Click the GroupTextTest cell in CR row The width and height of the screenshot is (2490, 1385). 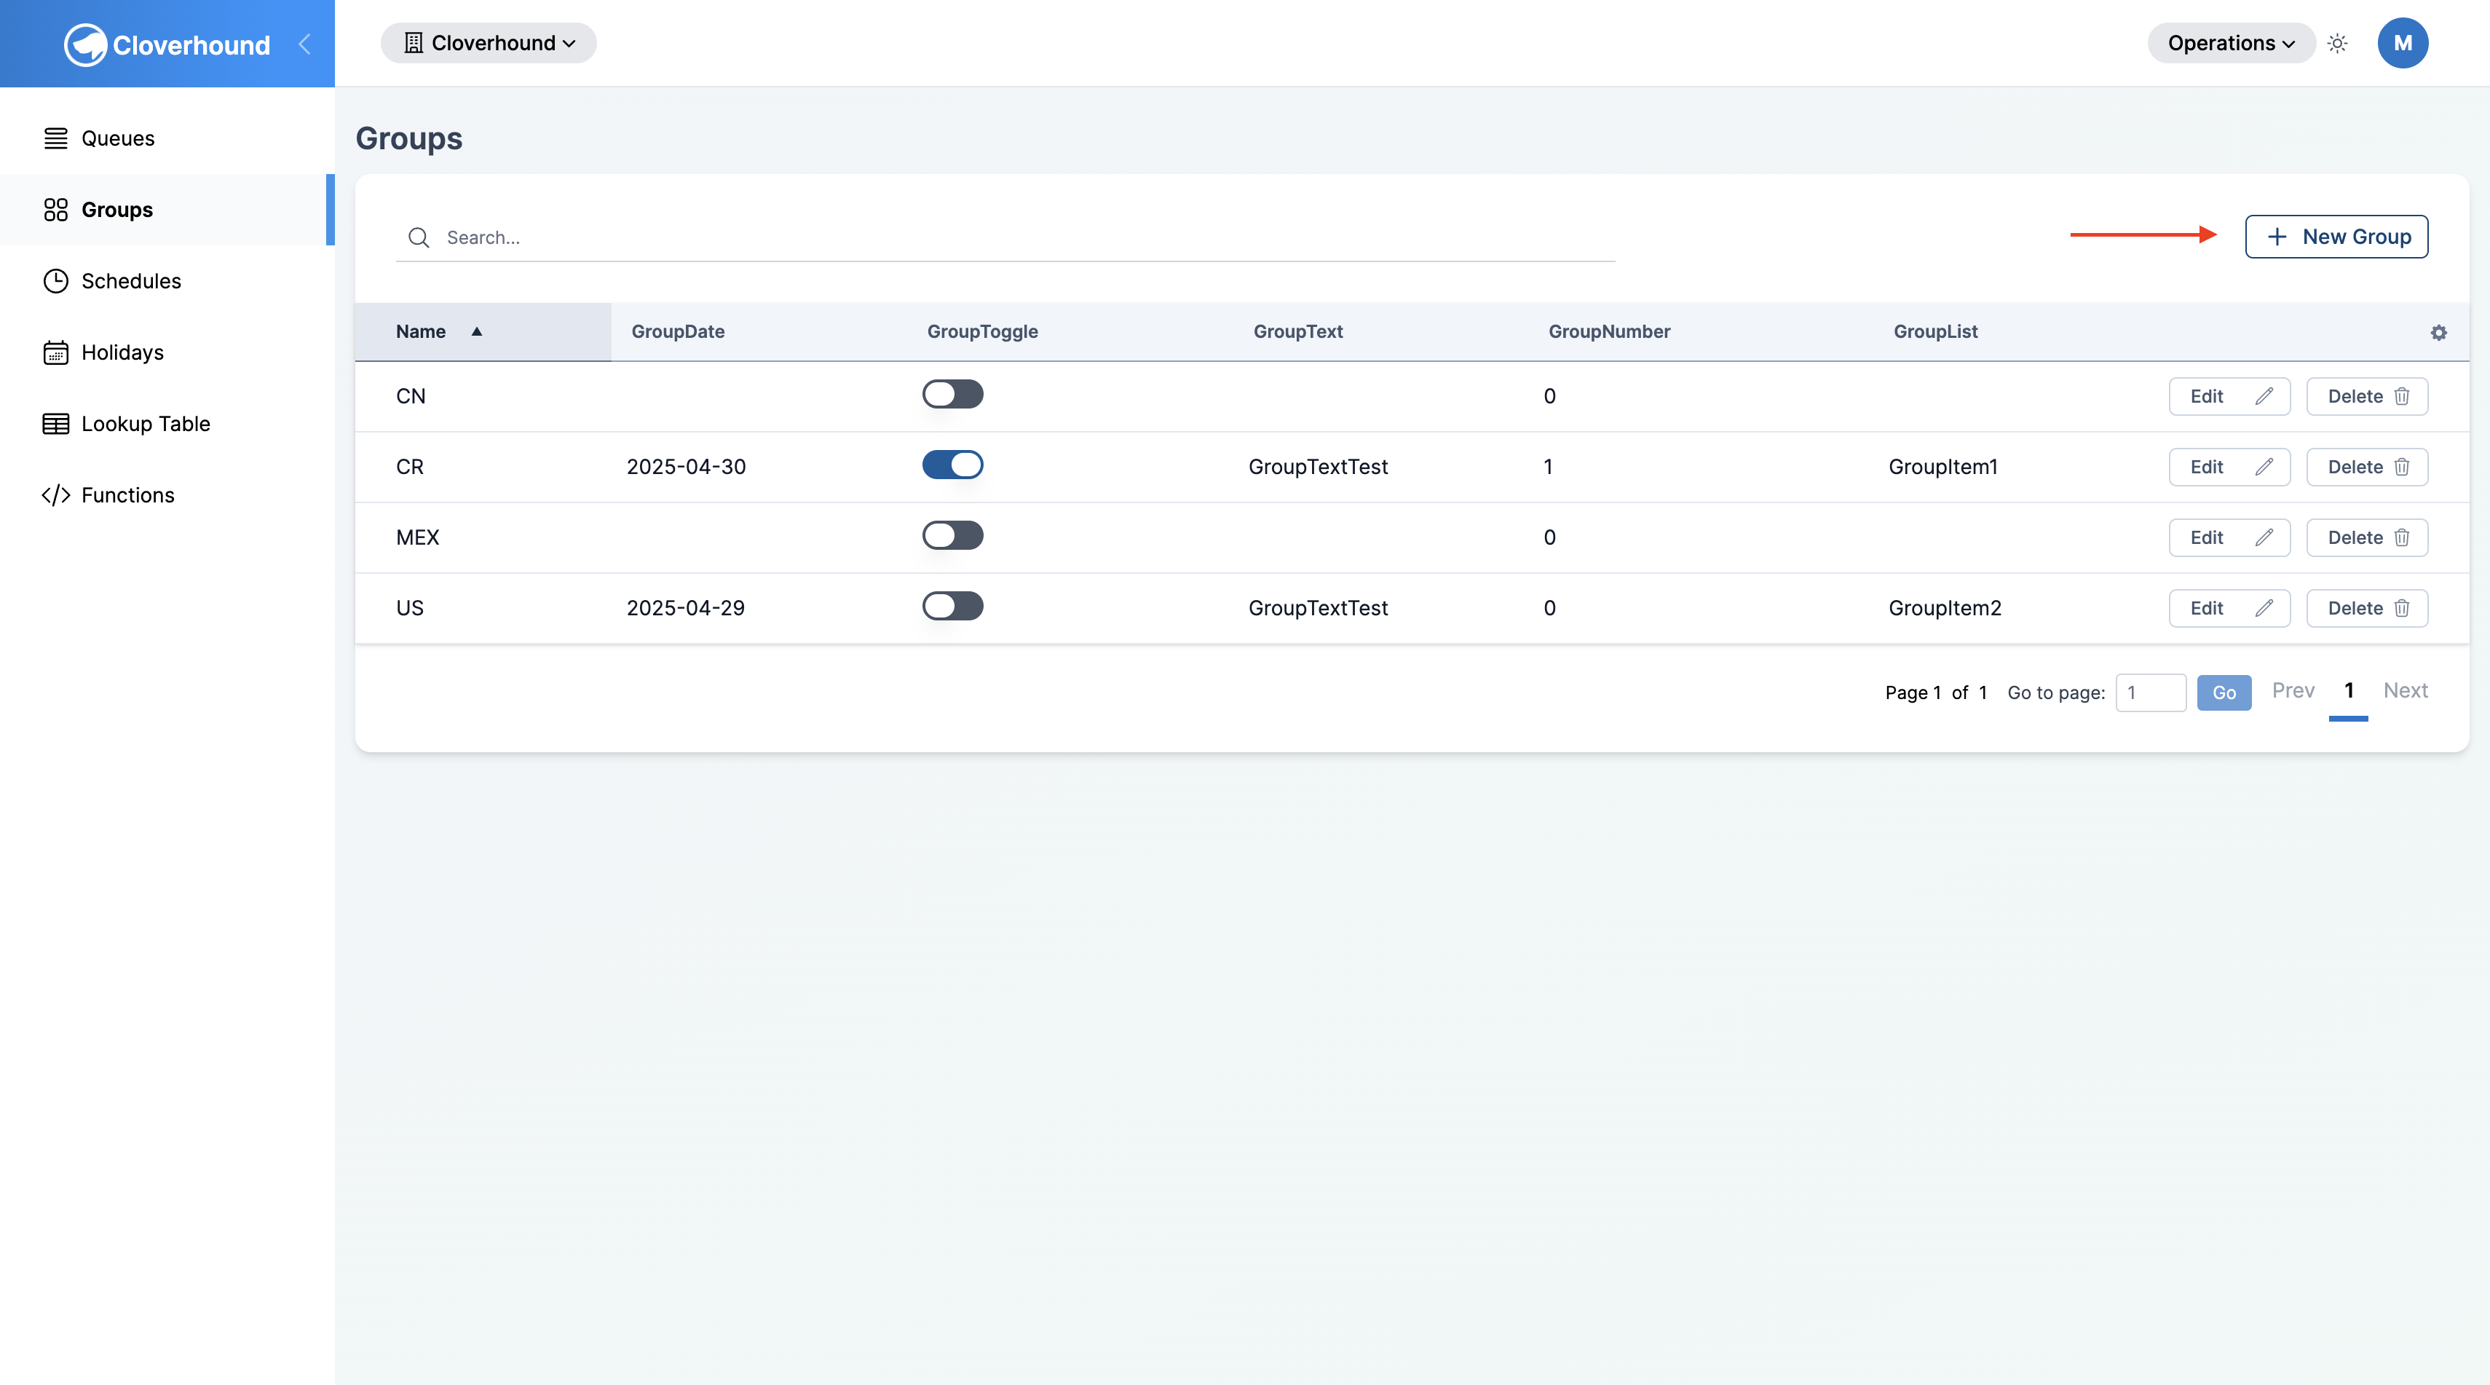(x=1318, y=467)
